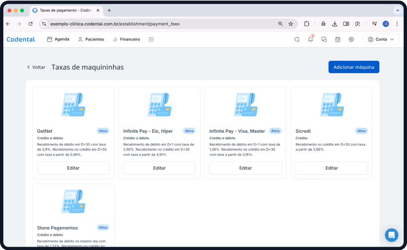Open browser downloads icon
The width and height of the screenshot is (407, 250).
pos(334,24)
